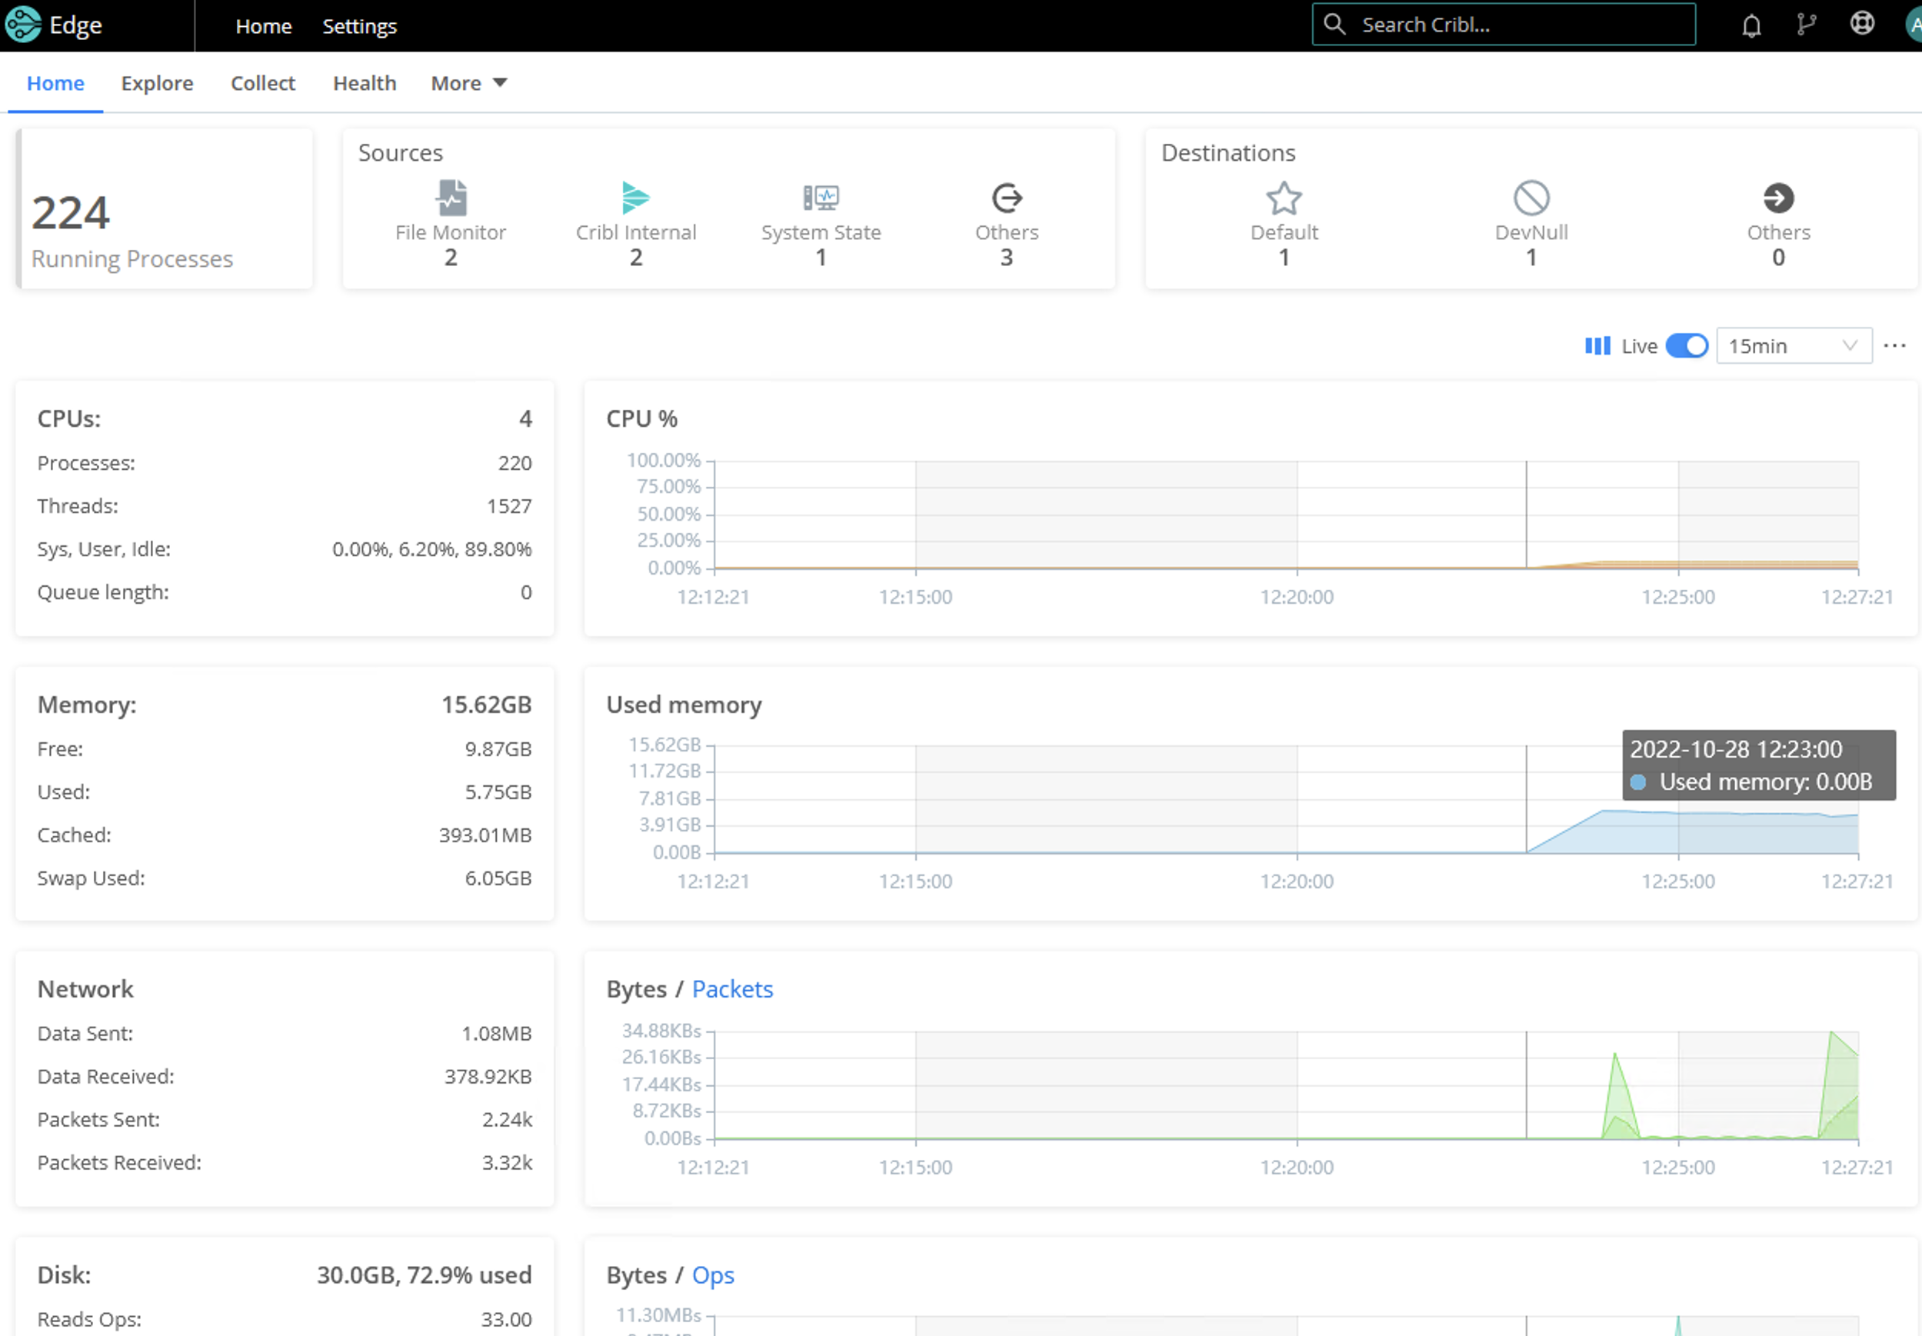Screen dimensions: 1922x1336
Task: Switch to the Health tab
Action: [x=364, y=83]
